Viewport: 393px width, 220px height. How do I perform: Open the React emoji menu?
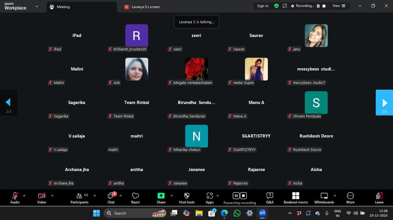coord(135,196)
